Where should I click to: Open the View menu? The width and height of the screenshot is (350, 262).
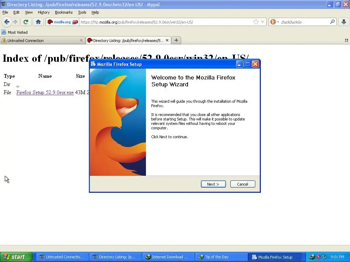[29, 13]
